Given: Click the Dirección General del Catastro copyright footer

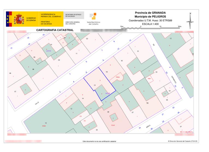Looking at the screenshot, I should (x=183, y=141).
